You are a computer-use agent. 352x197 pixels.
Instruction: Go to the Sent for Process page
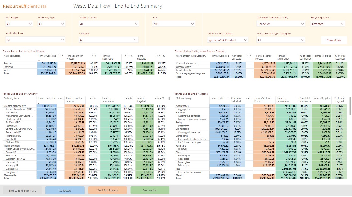click(x=107, y=190)
